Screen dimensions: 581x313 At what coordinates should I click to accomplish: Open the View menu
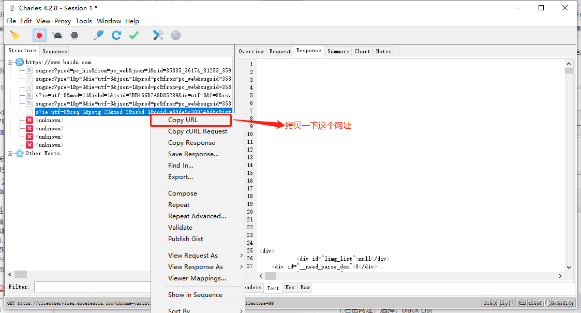43,21
